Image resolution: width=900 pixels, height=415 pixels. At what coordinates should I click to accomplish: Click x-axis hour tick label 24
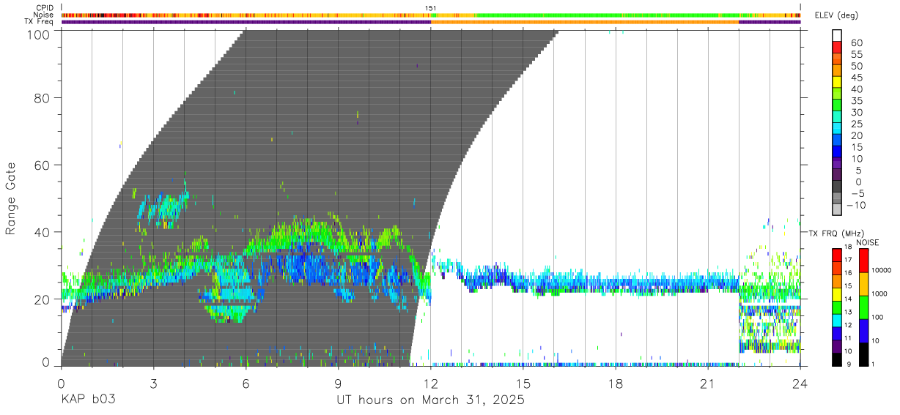(x=800, y=383)
